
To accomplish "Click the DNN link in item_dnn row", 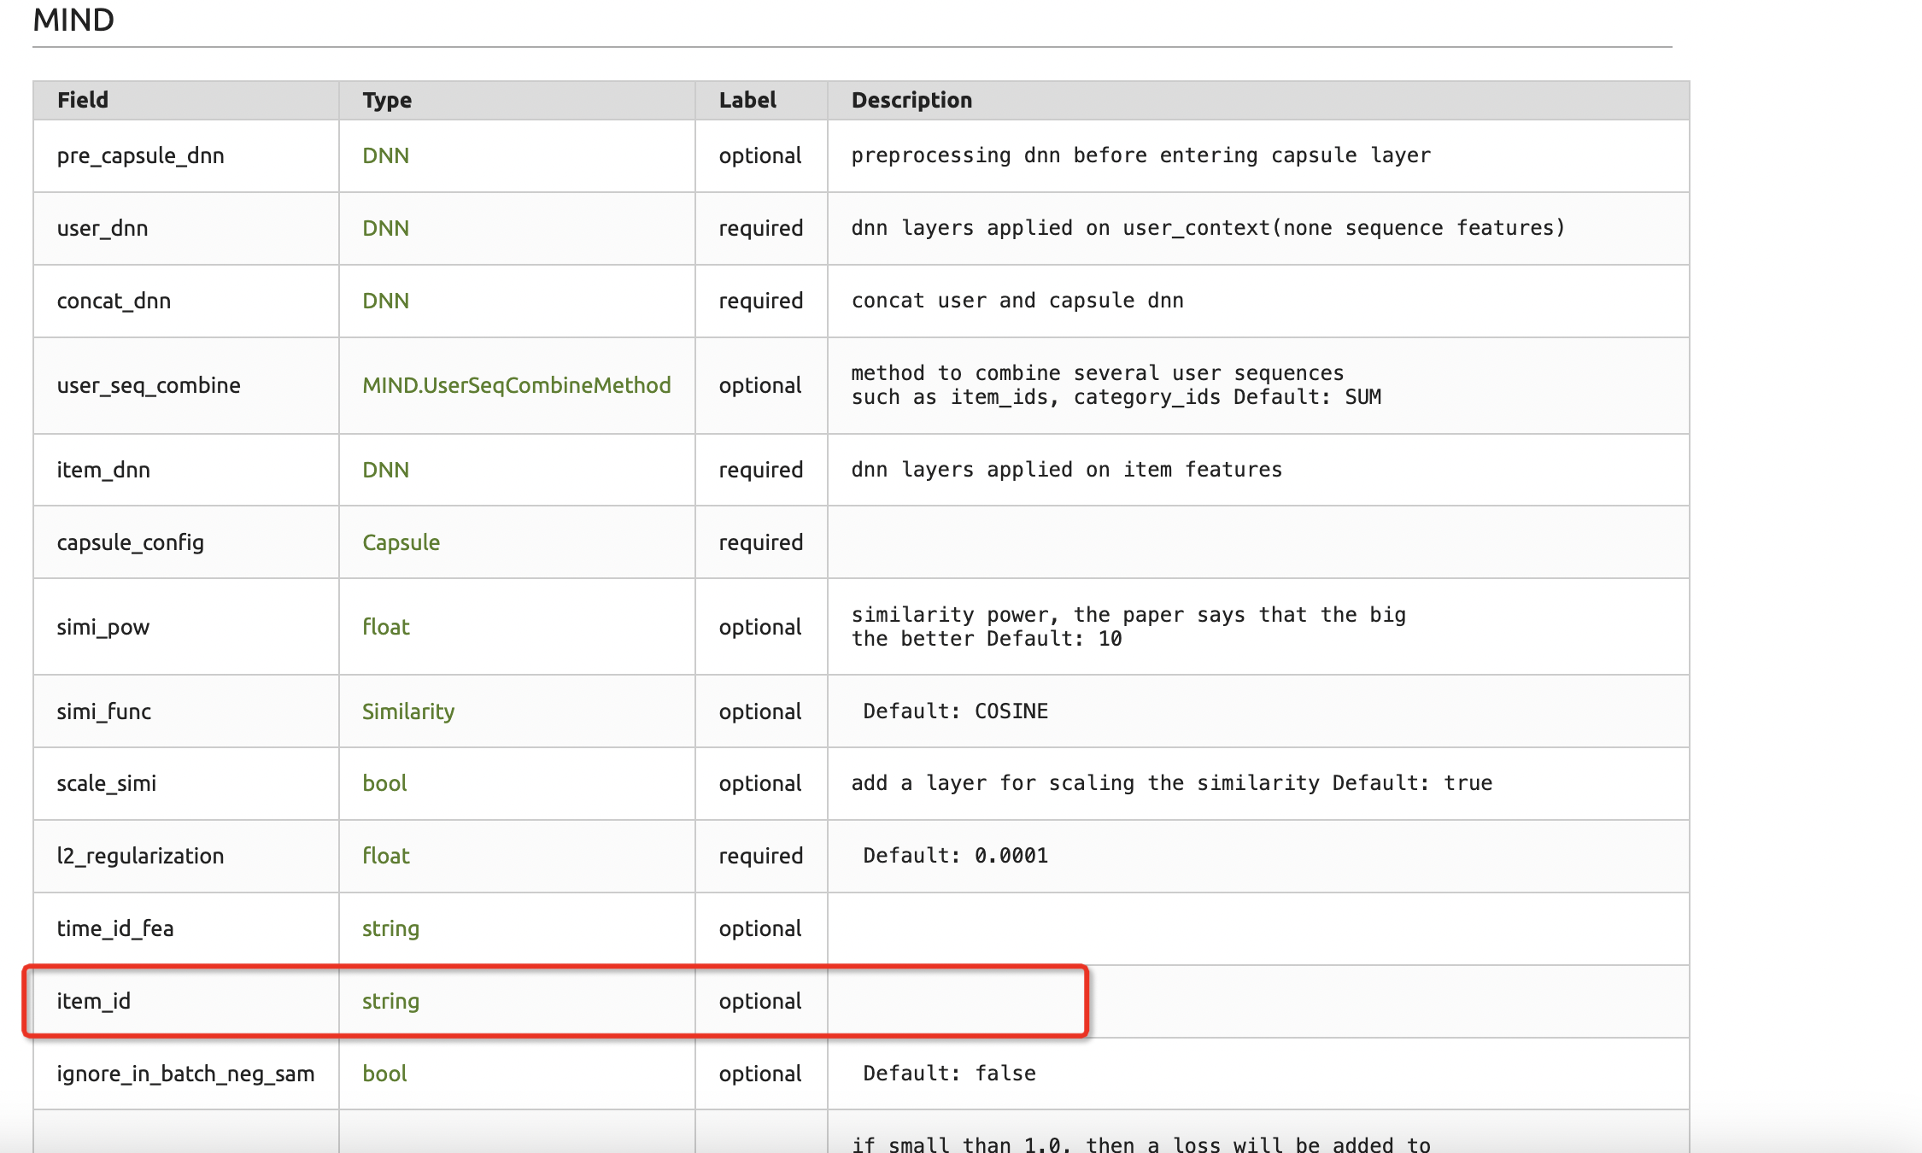I will click(x=385, y=470).
